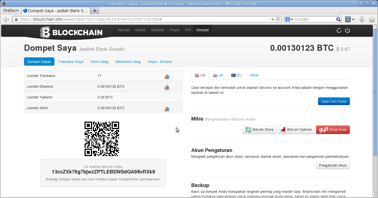Expand bookmarks button dropdown arrow

353,19
